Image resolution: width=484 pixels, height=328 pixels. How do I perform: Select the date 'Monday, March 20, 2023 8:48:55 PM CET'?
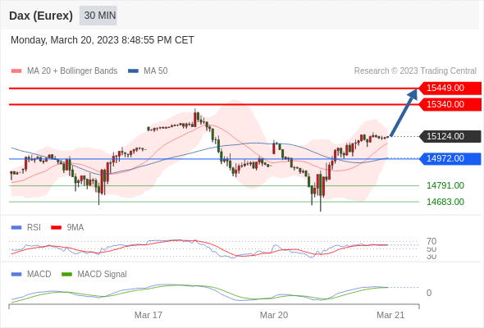coord(103,40)
